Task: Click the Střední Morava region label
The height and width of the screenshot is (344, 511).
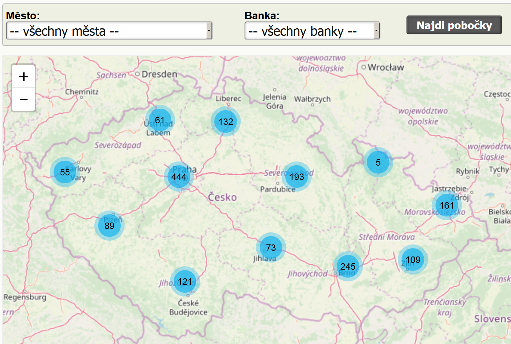Action: pyautogui.click(x=386, y=237)
